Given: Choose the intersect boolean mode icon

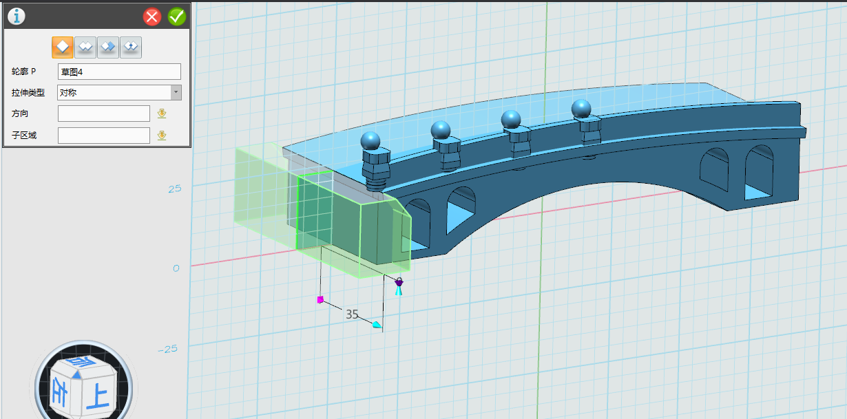Looking at the screenshot, I should 131,47.
